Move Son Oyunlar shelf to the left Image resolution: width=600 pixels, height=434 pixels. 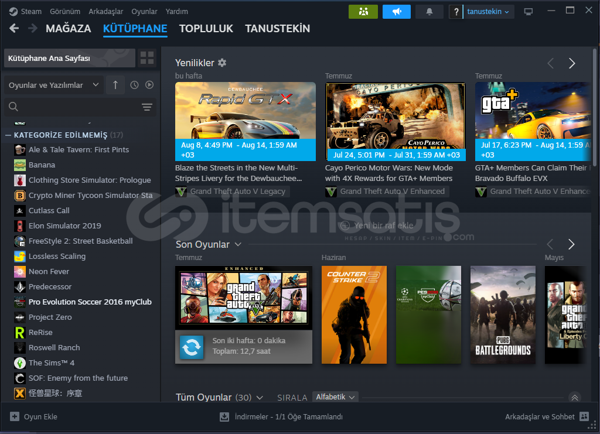[550, 244]
